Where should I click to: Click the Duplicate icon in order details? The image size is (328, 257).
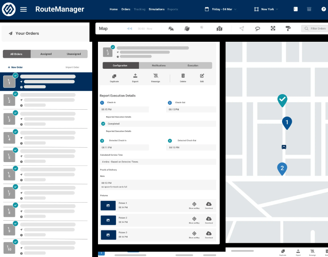114,76
